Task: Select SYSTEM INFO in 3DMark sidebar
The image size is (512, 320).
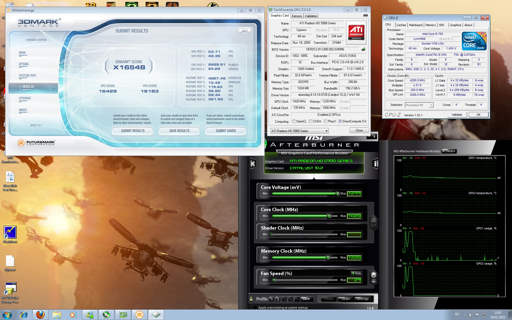Action: 27,75
